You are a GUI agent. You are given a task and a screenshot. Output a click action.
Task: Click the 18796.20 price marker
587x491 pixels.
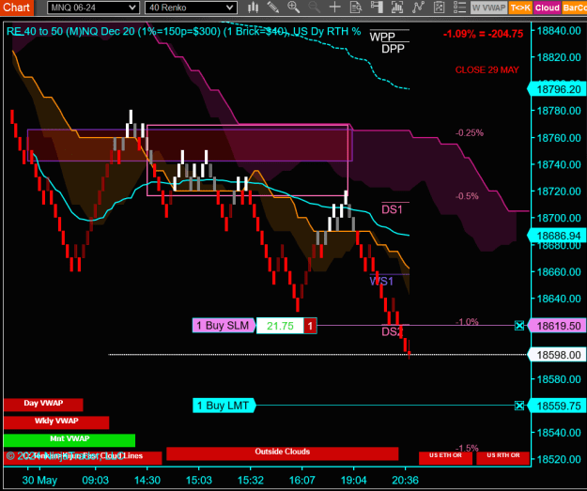(557, 89)
